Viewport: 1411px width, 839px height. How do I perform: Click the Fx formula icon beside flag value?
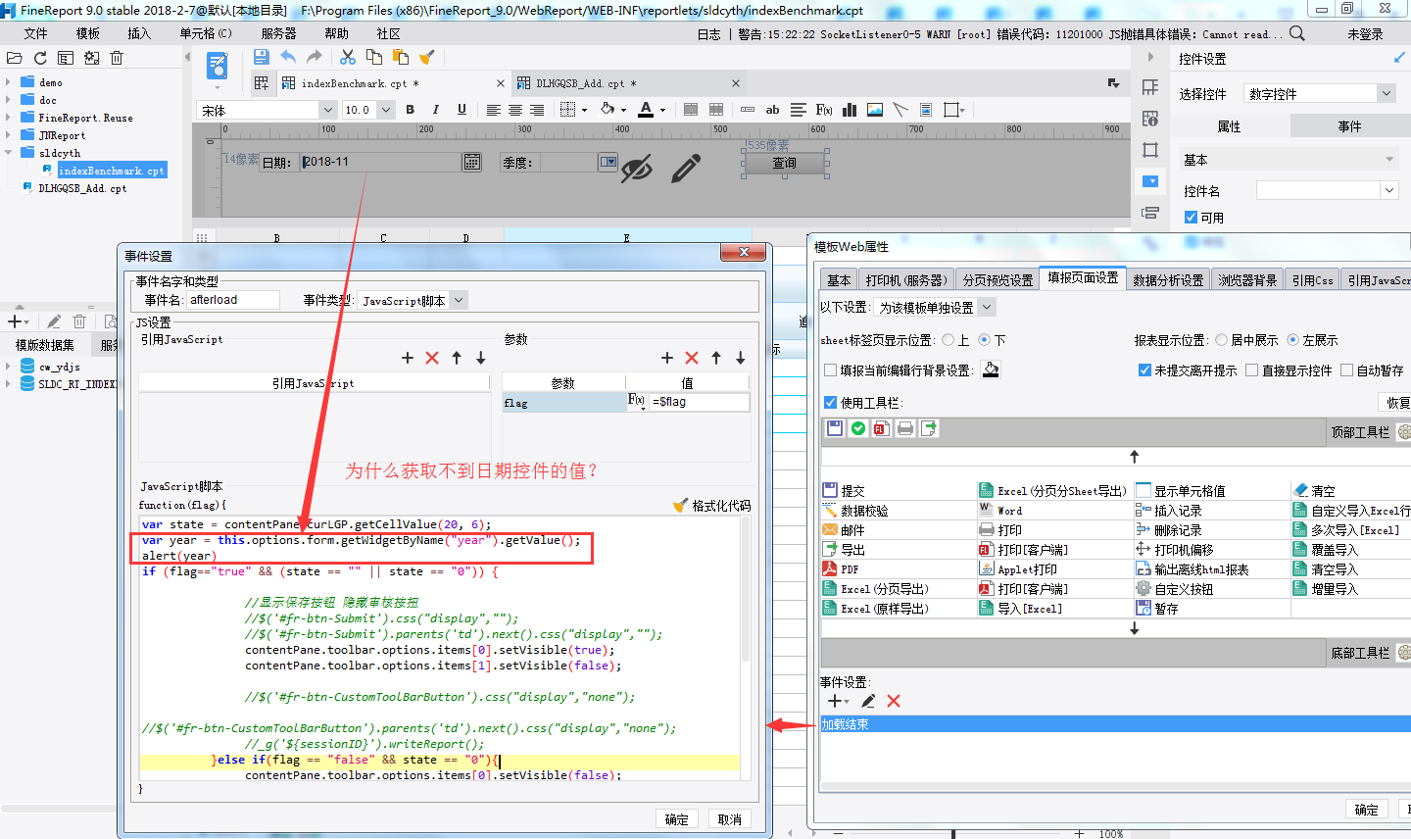(x=637, y=401)
